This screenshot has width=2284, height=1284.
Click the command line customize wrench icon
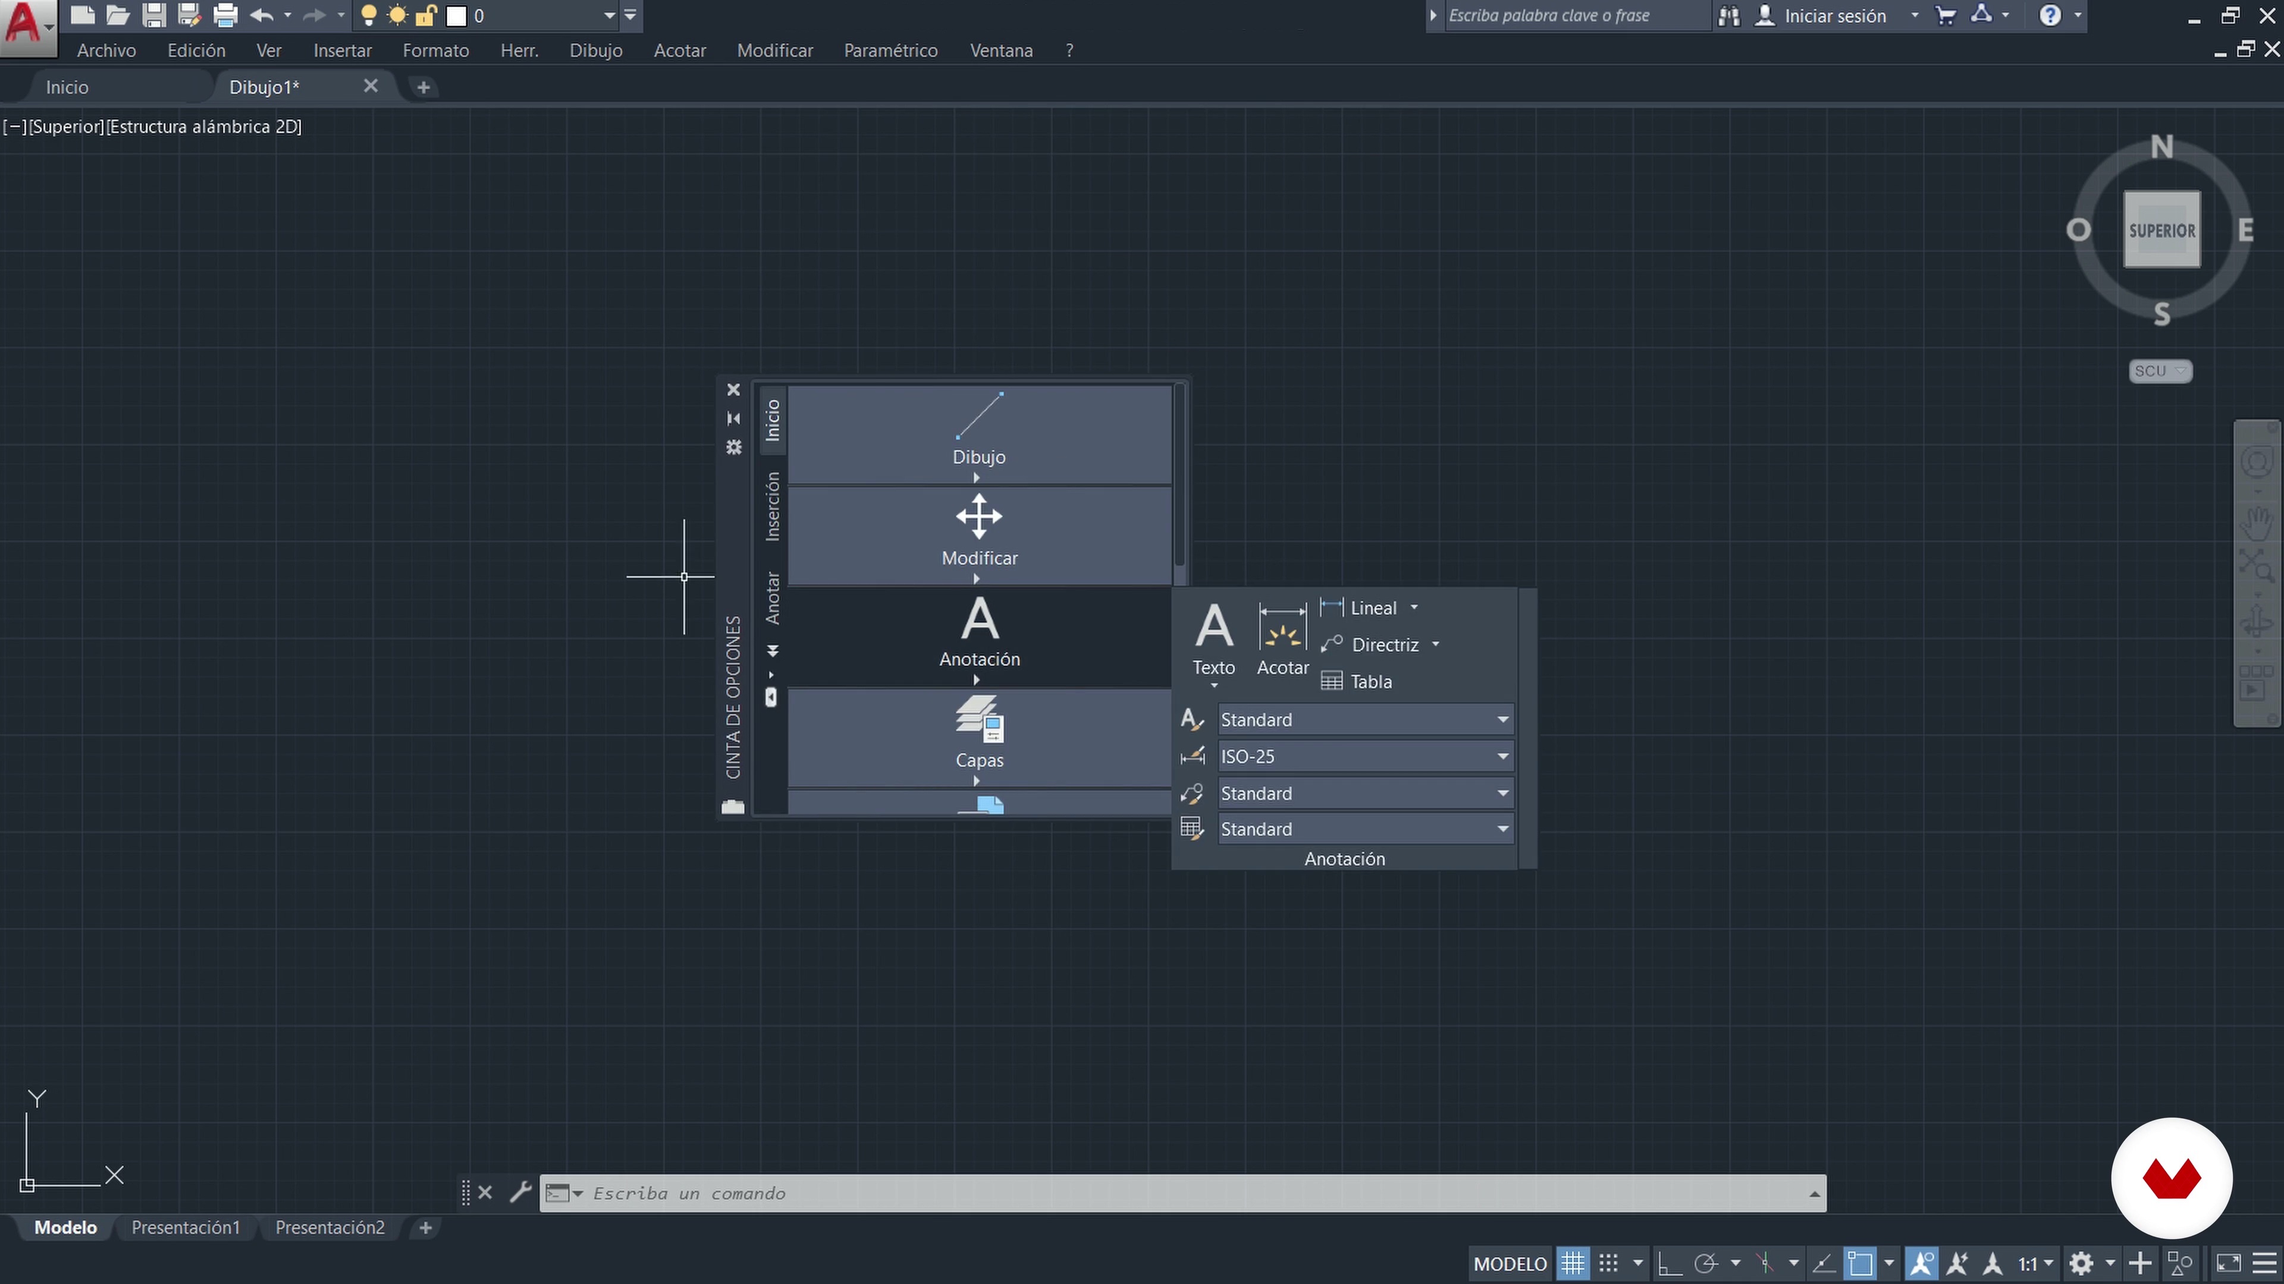(520, 1192)
